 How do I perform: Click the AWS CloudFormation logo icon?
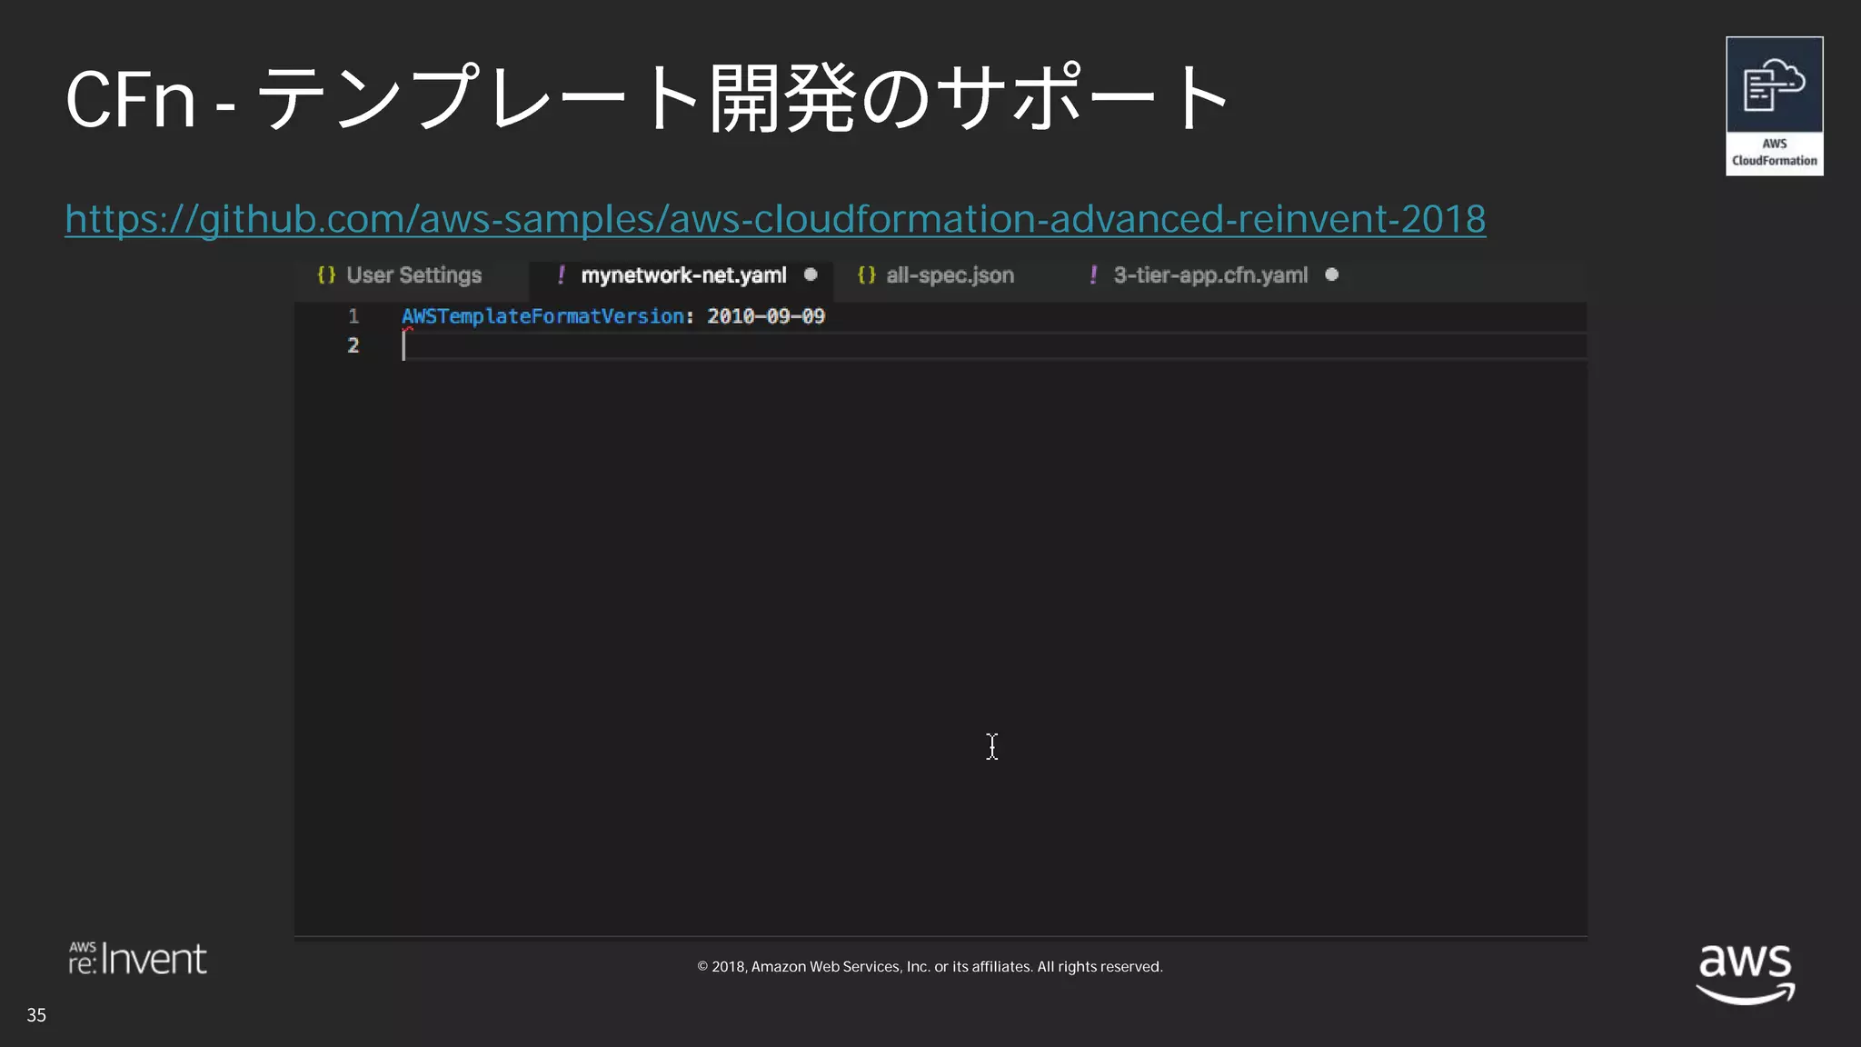1775,106
